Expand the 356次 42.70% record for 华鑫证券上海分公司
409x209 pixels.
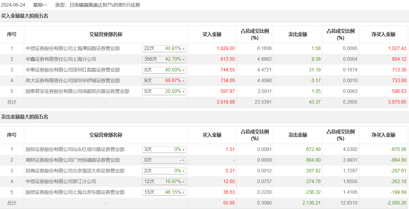(x=164, y=59)
